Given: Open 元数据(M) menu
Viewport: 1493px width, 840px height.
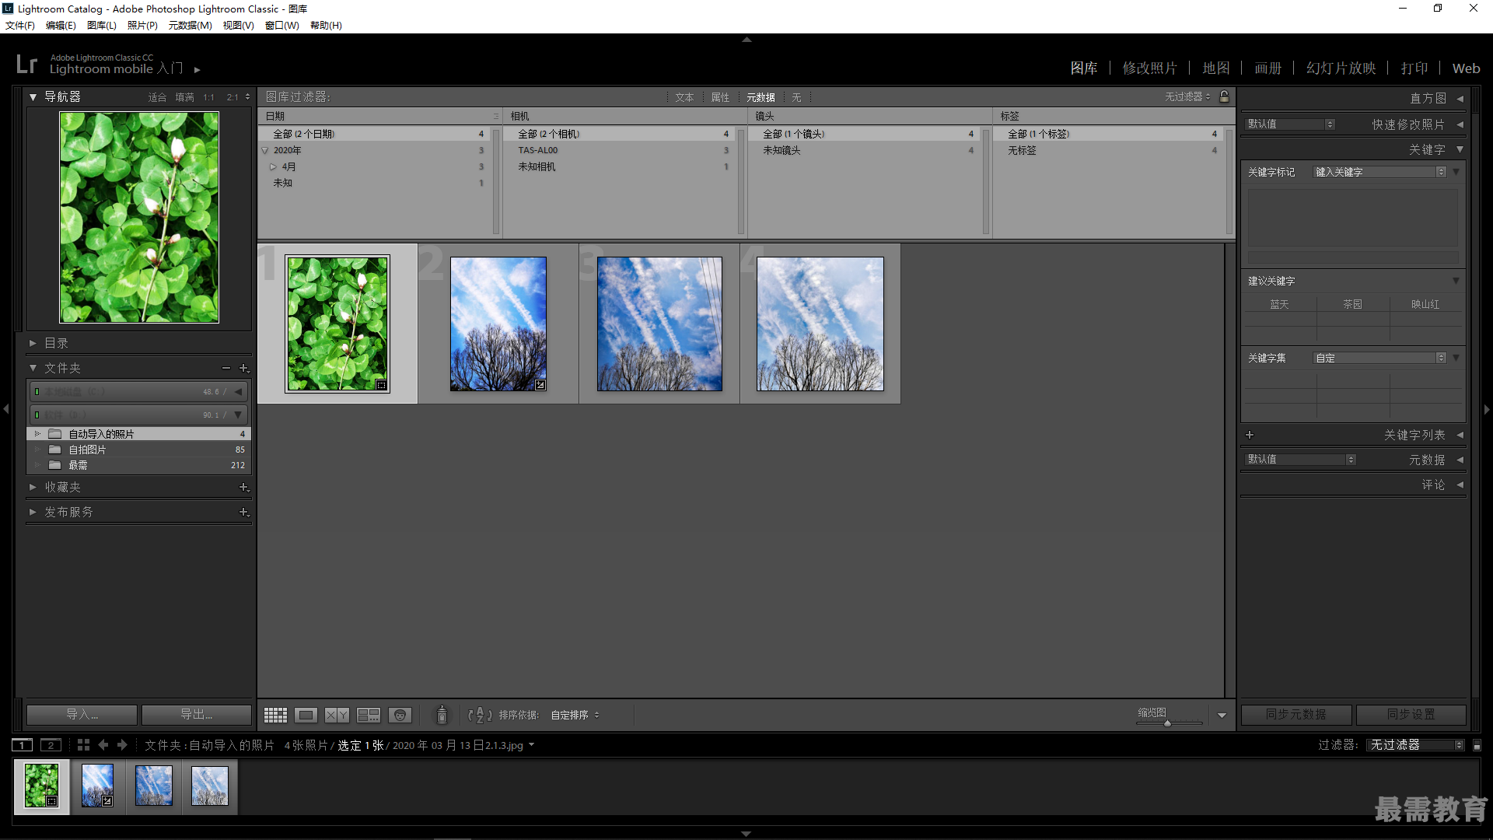Looking at the screenshot, I should pyautogui.click(x=191, y=26).
